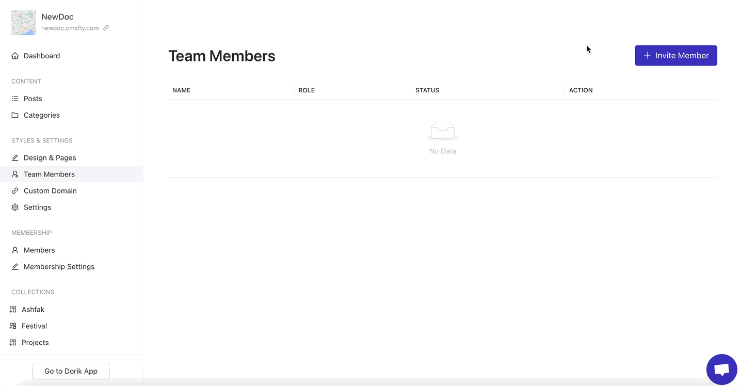The image size is (741, 386).
Task: Click the NewDoc site thumbnail image
Action: coord(24,23)
